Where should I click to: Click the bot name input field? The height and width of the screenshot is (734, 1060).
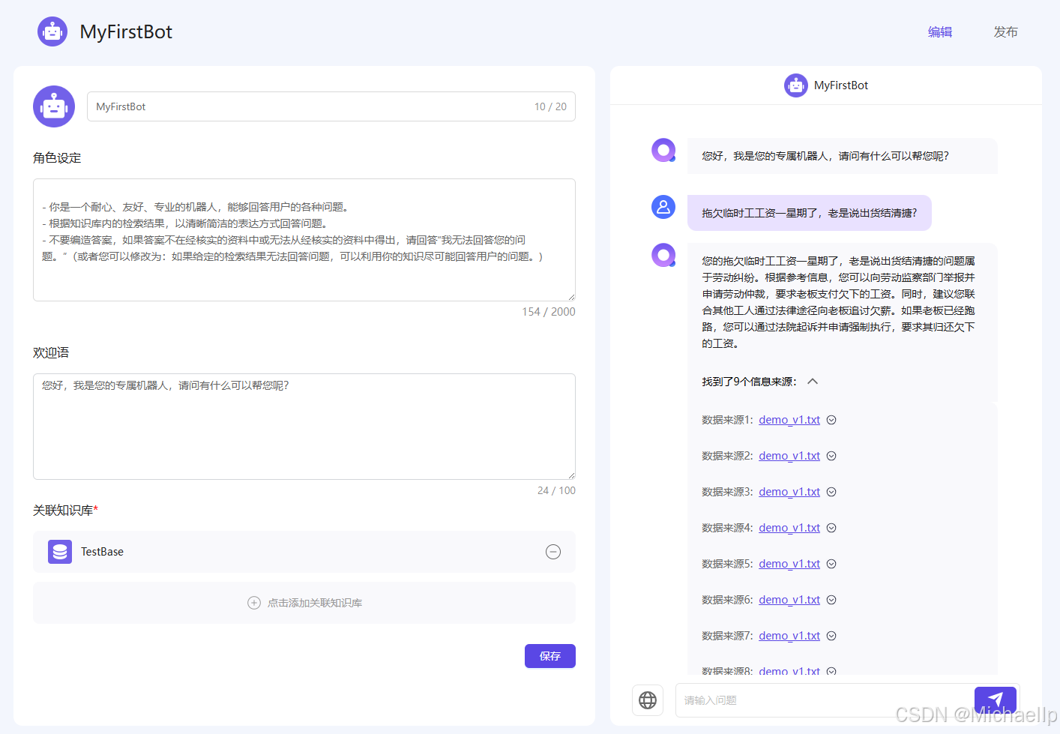tap(331, 106)
